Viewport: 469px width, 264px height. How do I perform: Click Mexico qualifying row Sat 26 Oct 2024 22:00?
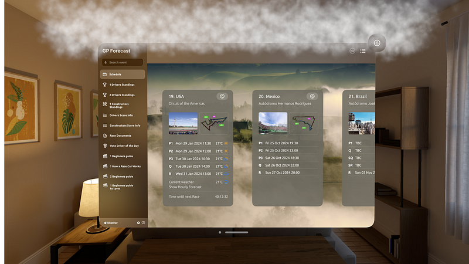288,165
